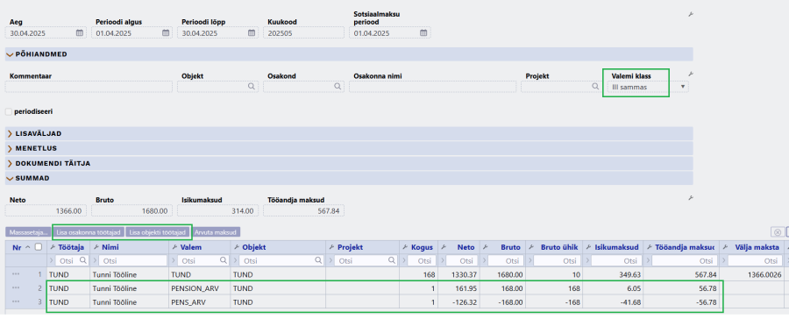Image resolution: width=789 pixels, height=319 pixels.
Task: Click Bruto column Otsi filter box
Action: pyautogui.click(x=505, y=260)
